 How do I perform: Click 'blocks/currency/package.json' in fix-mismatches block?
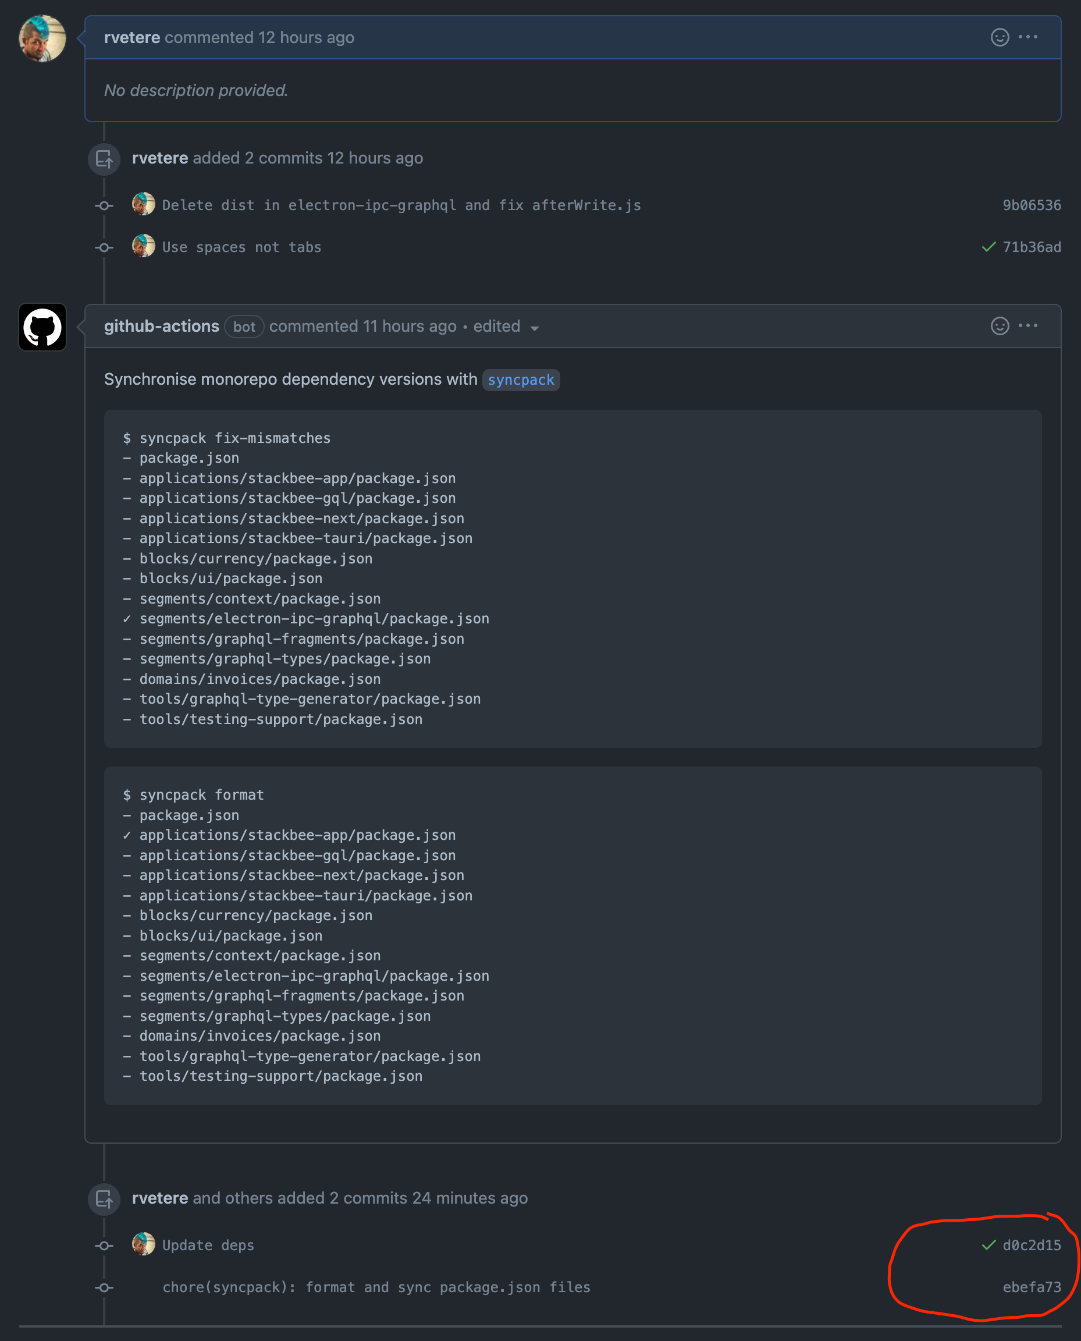click(x=256, y=559)
